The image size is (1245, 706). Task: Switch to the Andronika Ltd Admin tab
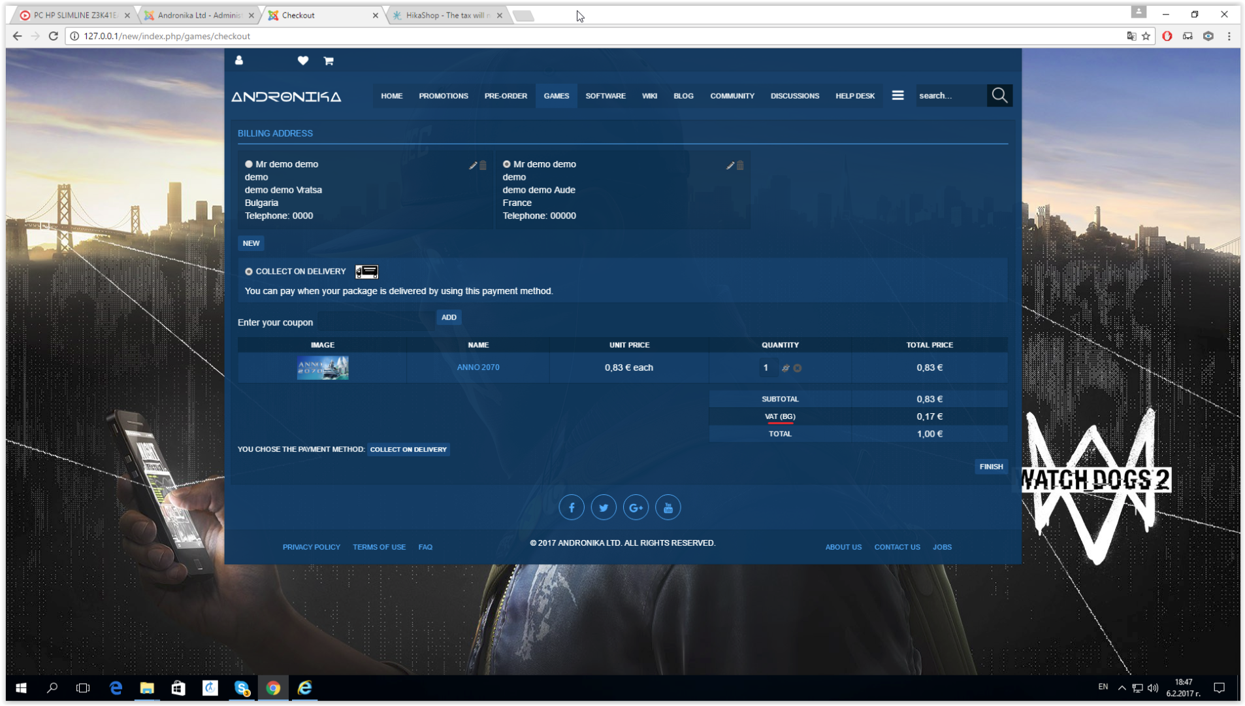point(199,15)
